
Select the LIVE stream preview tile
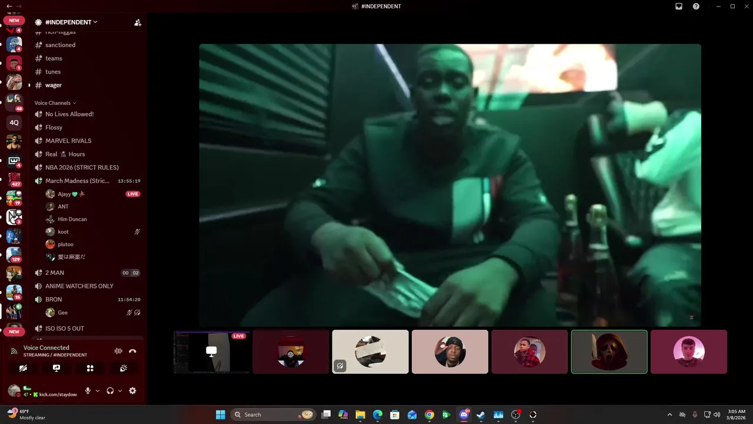[211, 352]
